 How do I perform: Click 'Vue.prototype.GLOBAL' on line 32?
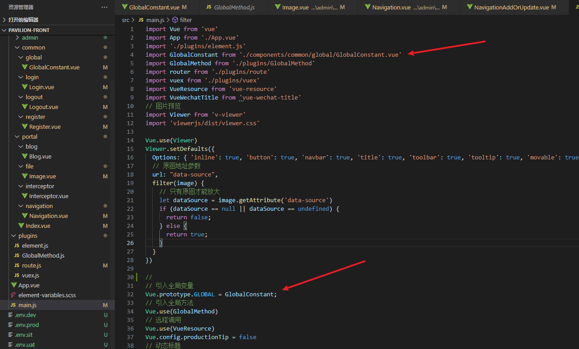point(180,294)
